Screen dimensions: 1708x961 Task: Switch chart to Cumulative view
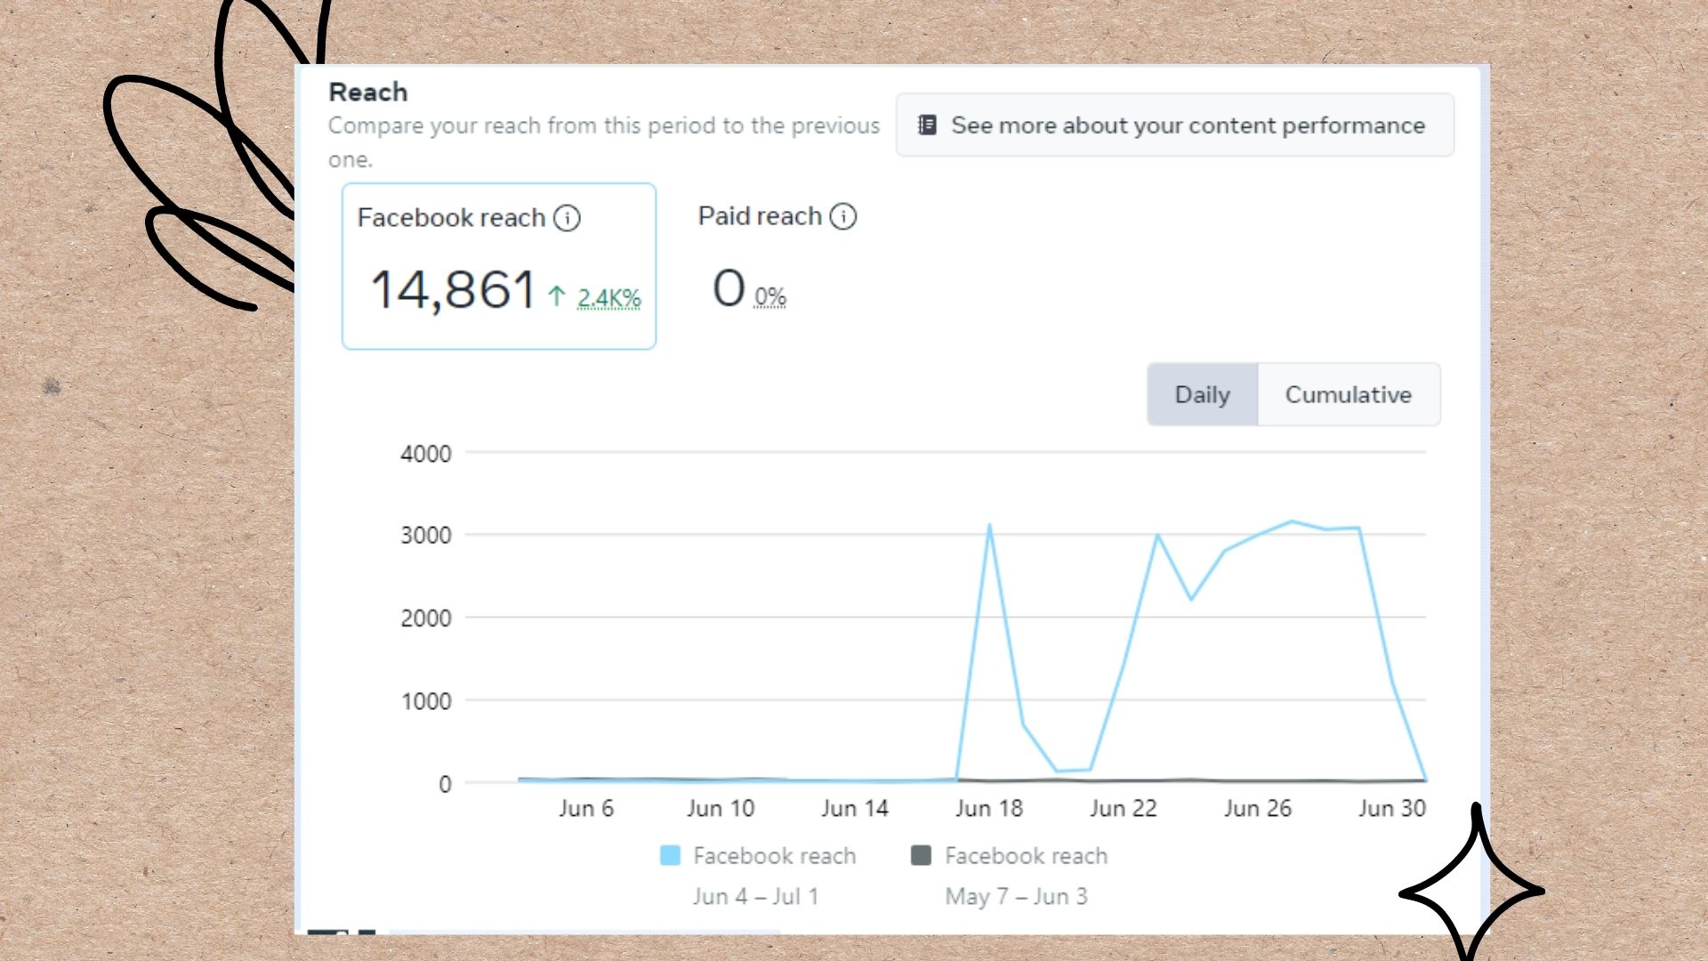pos(1348,394)
